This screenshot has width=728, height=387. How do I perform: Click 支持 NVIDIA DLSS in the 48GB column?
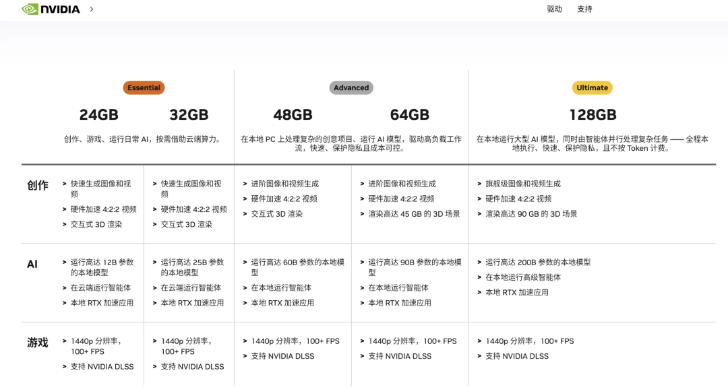click(x=282, y=357)
